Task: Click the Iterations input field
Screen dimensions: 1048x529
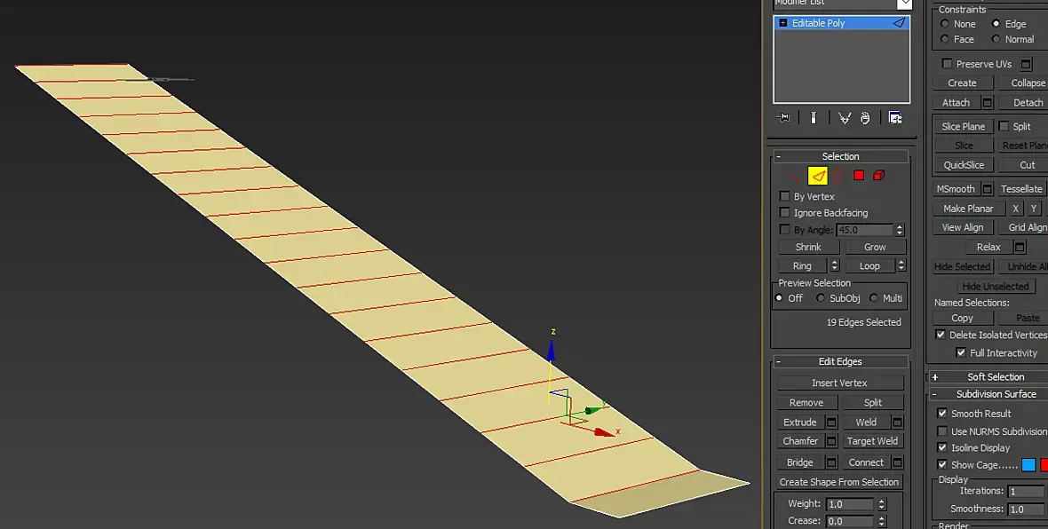Action: click(x=1026, y=491)
